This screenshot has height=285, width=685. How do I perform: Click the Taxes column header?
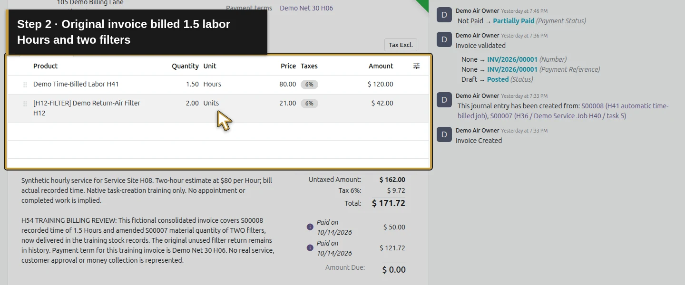click(309, 66)
